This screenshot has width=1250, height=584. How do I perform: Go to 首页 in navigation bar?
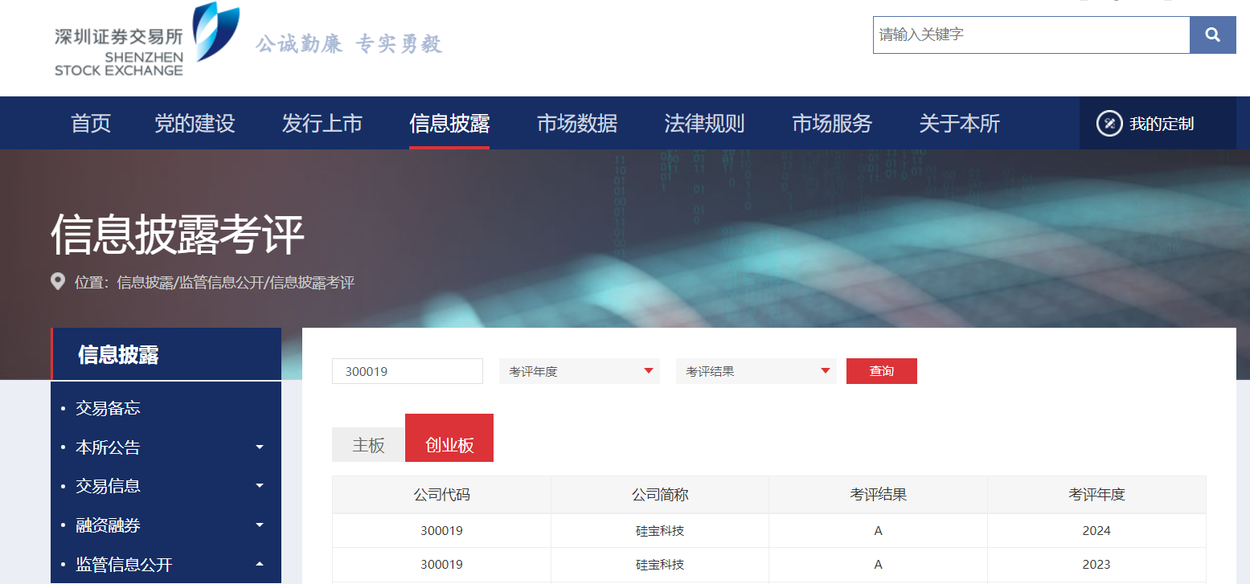[91, 124]
